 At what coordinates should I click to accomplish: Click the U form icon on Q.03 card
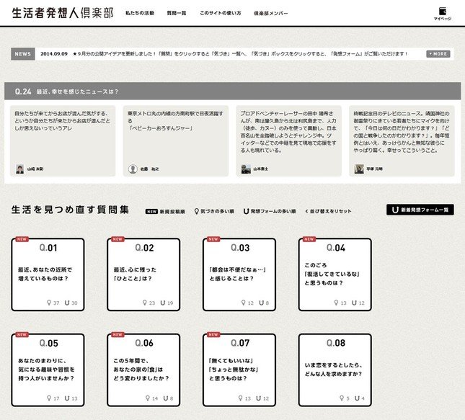click(261, 303)
